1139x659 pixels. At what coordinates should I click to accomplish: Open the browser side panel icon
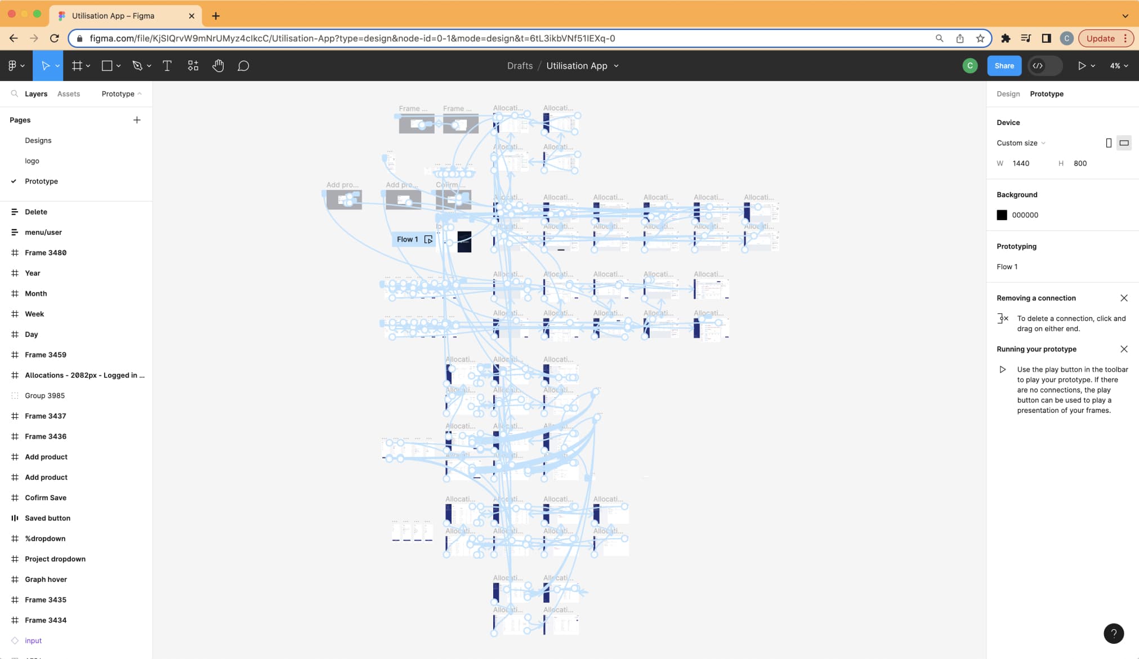point(1046,38)
